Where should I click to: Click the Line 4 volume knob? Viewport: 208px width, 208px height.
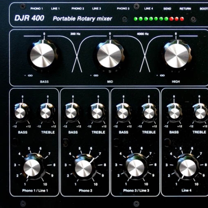[x=187, y=167]
